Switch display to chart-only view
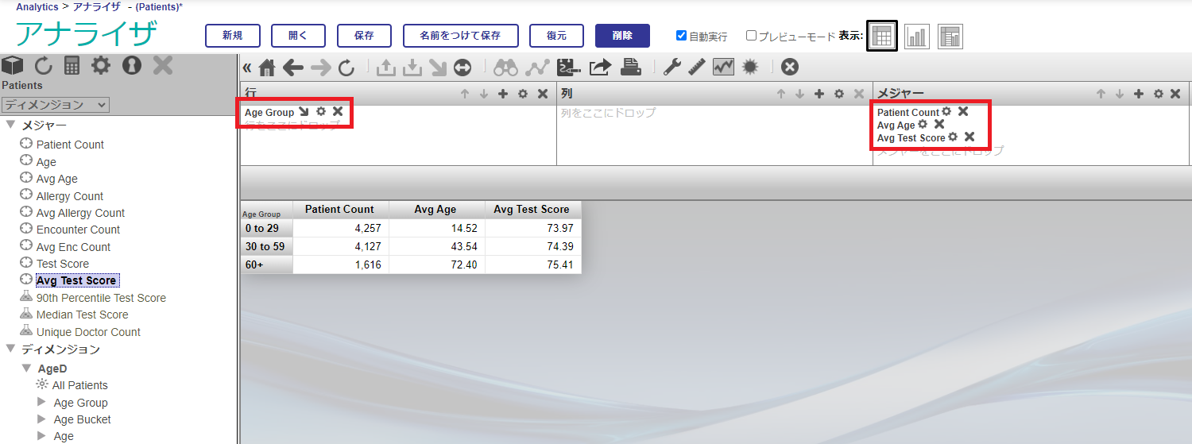 pos(916,36)
